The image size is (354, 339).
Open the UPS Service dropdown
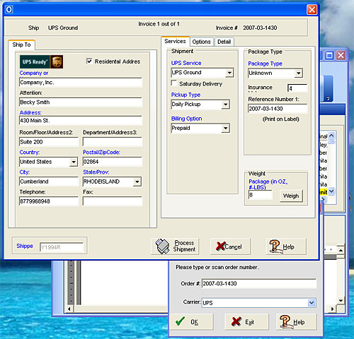(x=229, y=73)
